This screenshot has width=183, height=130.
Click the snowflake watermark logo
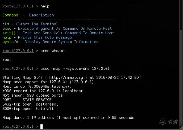click(x=163, y=122)
